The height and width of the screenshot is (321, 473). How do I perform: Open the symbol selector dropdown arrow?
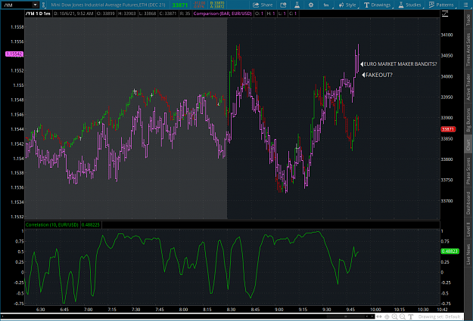pyautogui.click(x=36, y=5)
